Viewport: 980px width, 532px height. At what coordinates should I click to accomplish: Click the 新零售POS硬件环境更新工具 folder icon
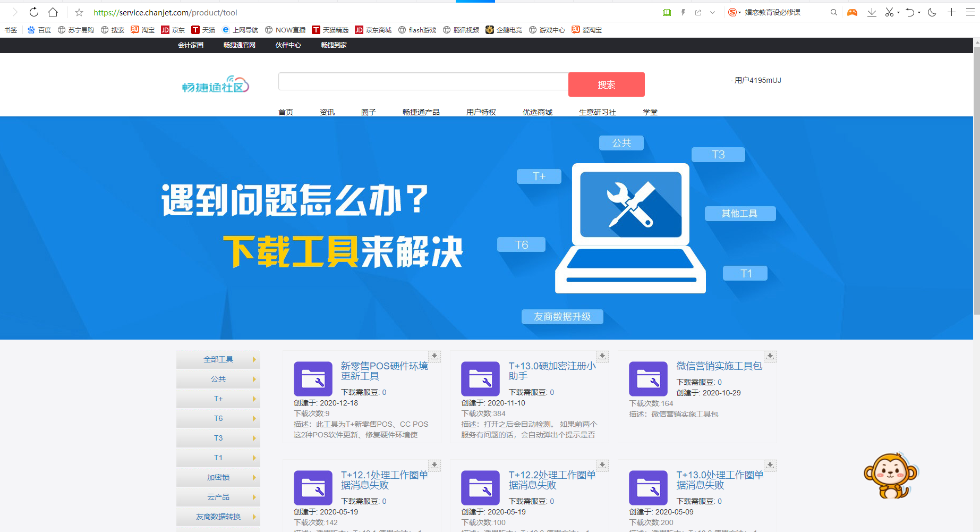tap(313, 379)
